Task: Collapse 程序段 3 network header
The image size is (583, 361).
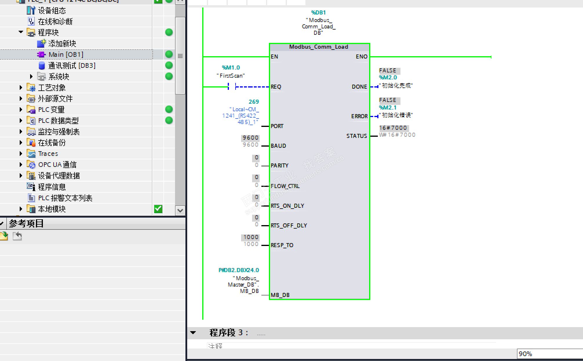Action: 193,333
